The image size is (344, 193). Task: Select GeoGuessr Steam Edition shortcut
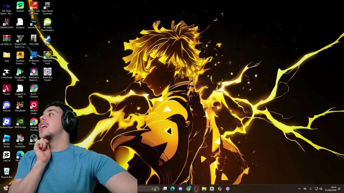point(34,75)
